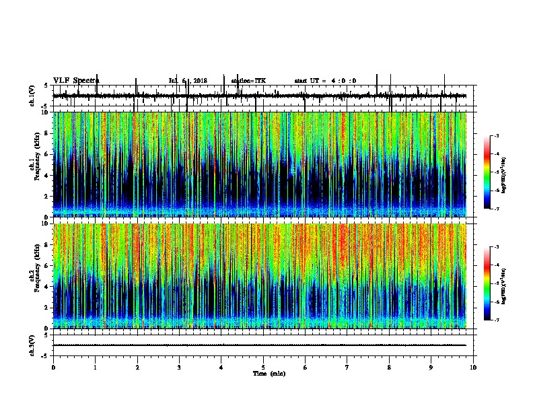The width and height of the screenshot is (533, 412).
Task: Click time axis tick label "1"
Action: pyautogui.click(x=95, y=367)
